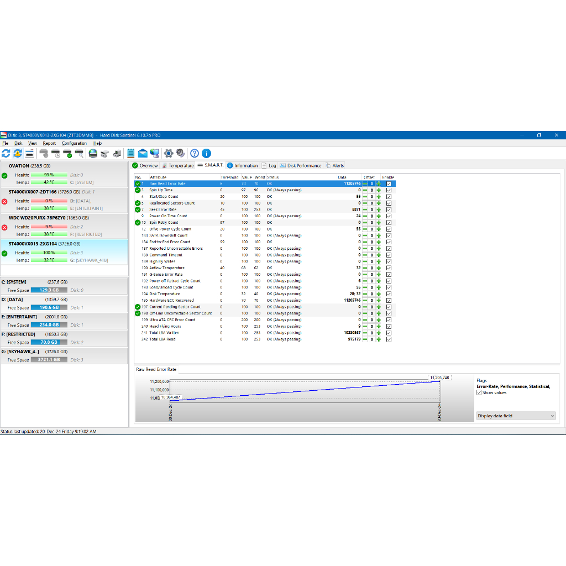Viewport: 566px width, 566px height.
Task: Switch to the Disk Performance tab
Action: tap(300, 166)
